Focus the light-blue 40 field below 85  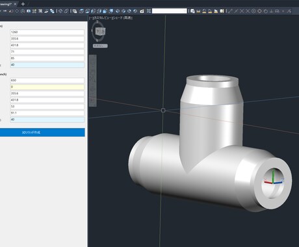(47, 65)
